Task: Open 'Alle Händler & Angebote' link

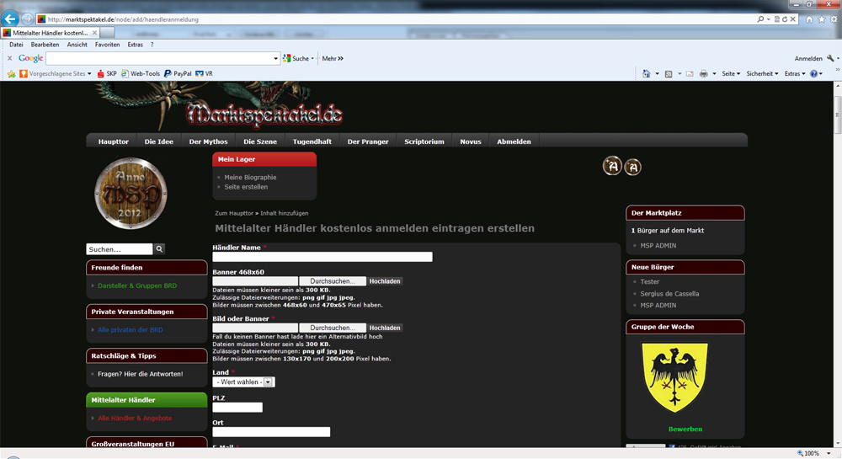Action: (135, 418)
